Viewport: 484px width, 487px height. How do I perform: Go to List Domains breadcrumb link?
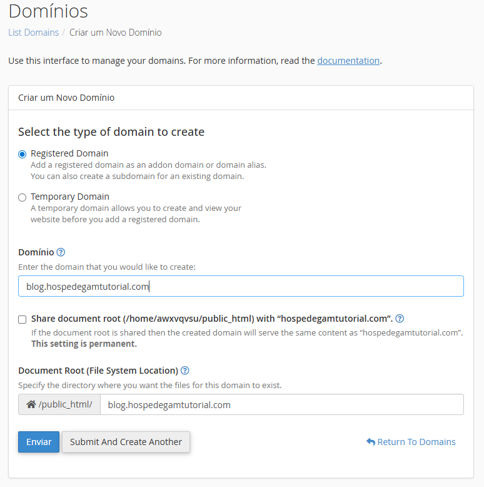pyautogui.click(x=33, y=33)
